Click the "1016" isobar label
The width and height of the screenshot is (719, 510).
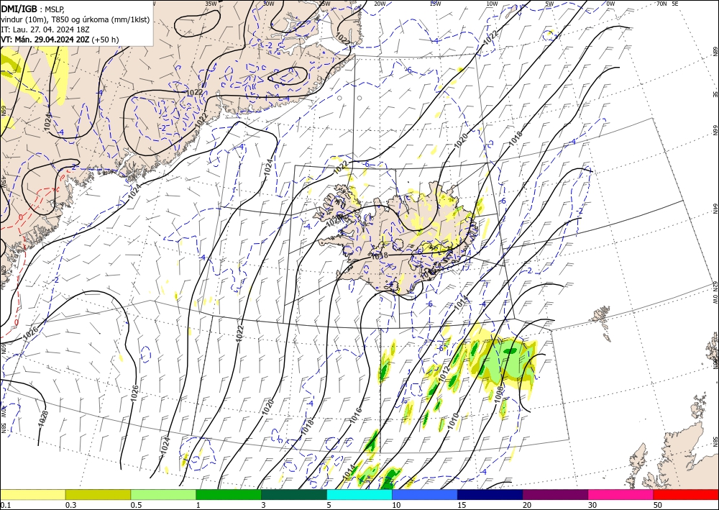pos(355,416)
